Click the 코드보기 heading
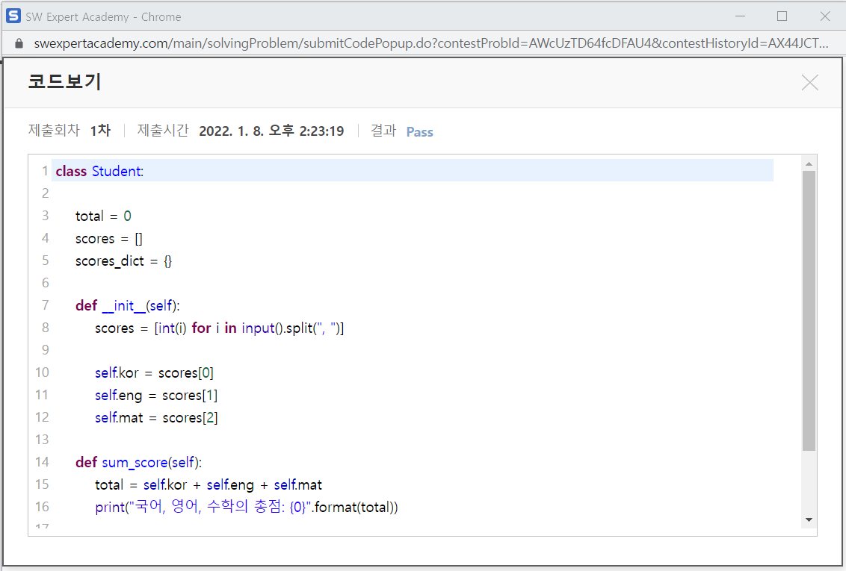846x571 pixels. 65,81
